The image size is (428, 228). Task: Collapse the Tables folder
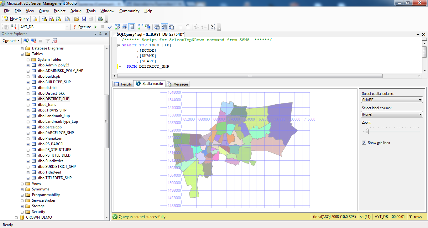pyautogui.click(x=22, y=54)
